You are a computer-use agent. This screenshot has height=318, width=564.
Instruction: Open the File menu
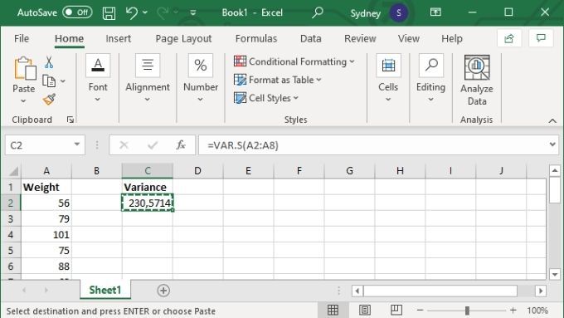tap(22, 38)
